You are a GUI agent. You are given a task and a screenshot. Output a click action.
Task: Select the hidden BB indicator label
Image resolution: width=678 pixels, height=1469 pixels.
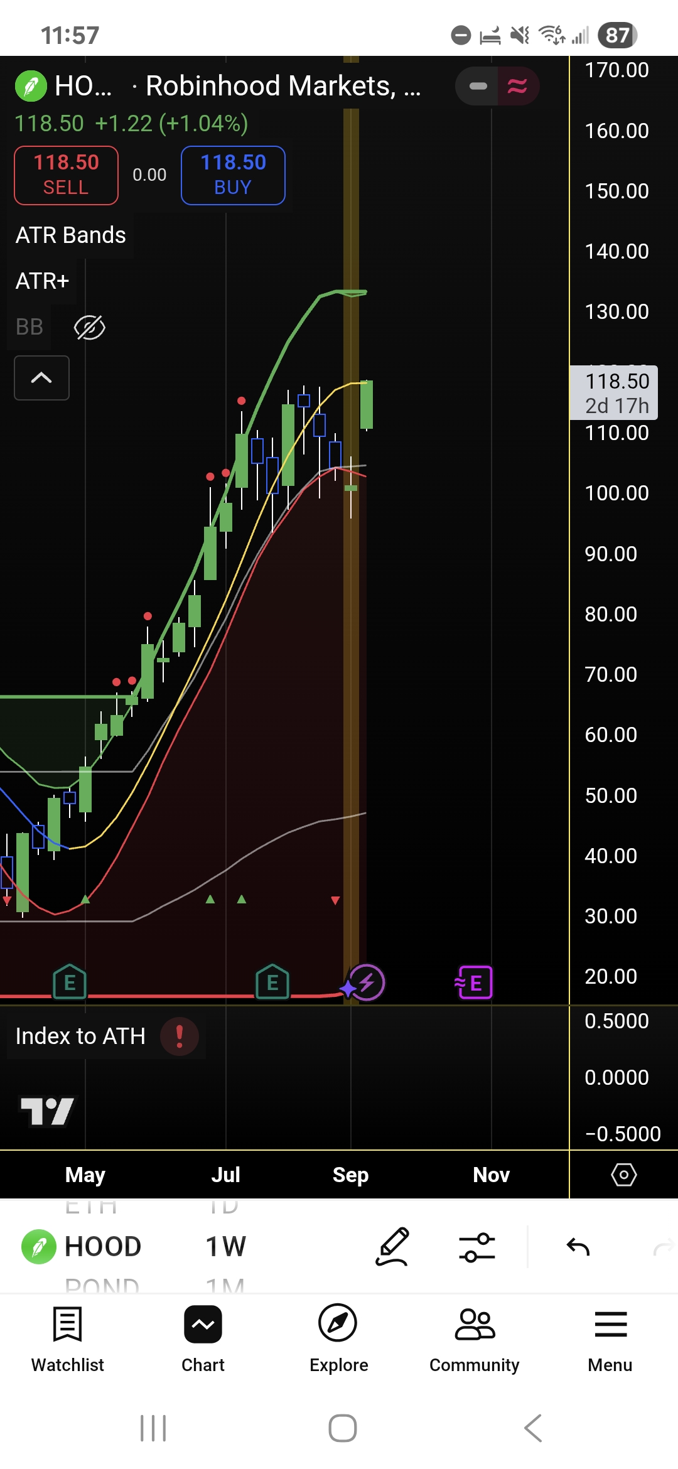[x=30, y=327]
